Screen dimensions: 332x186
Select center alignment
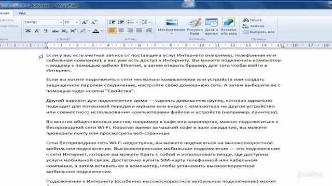coord(121,30)
